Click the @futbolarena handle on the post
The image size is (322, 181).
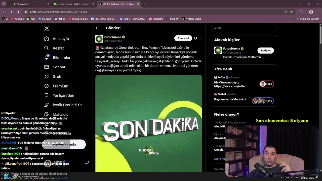pos(113,41)
